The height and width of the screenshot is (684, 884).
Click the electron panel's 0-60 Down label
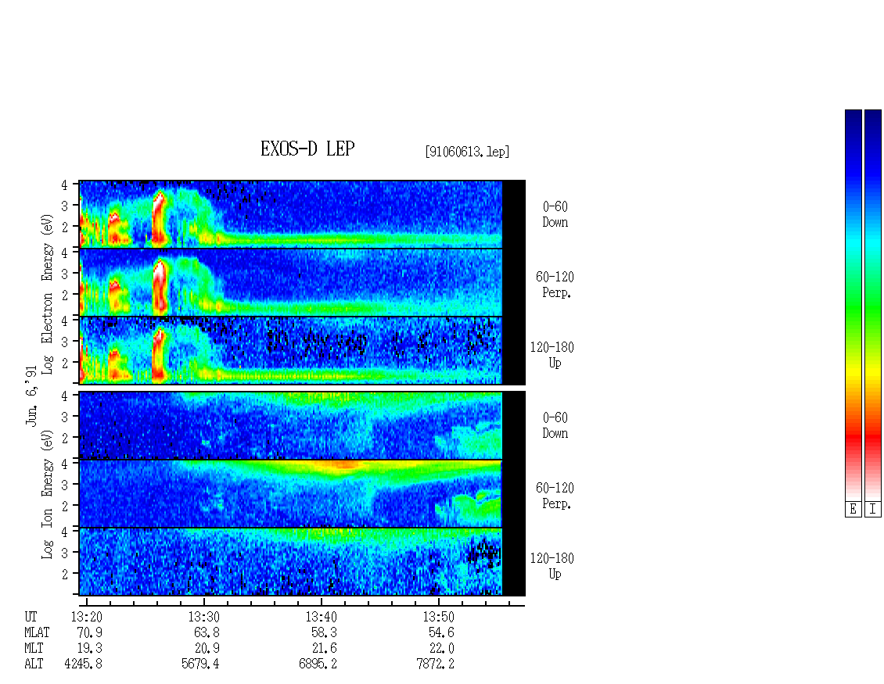click(555, 215)
